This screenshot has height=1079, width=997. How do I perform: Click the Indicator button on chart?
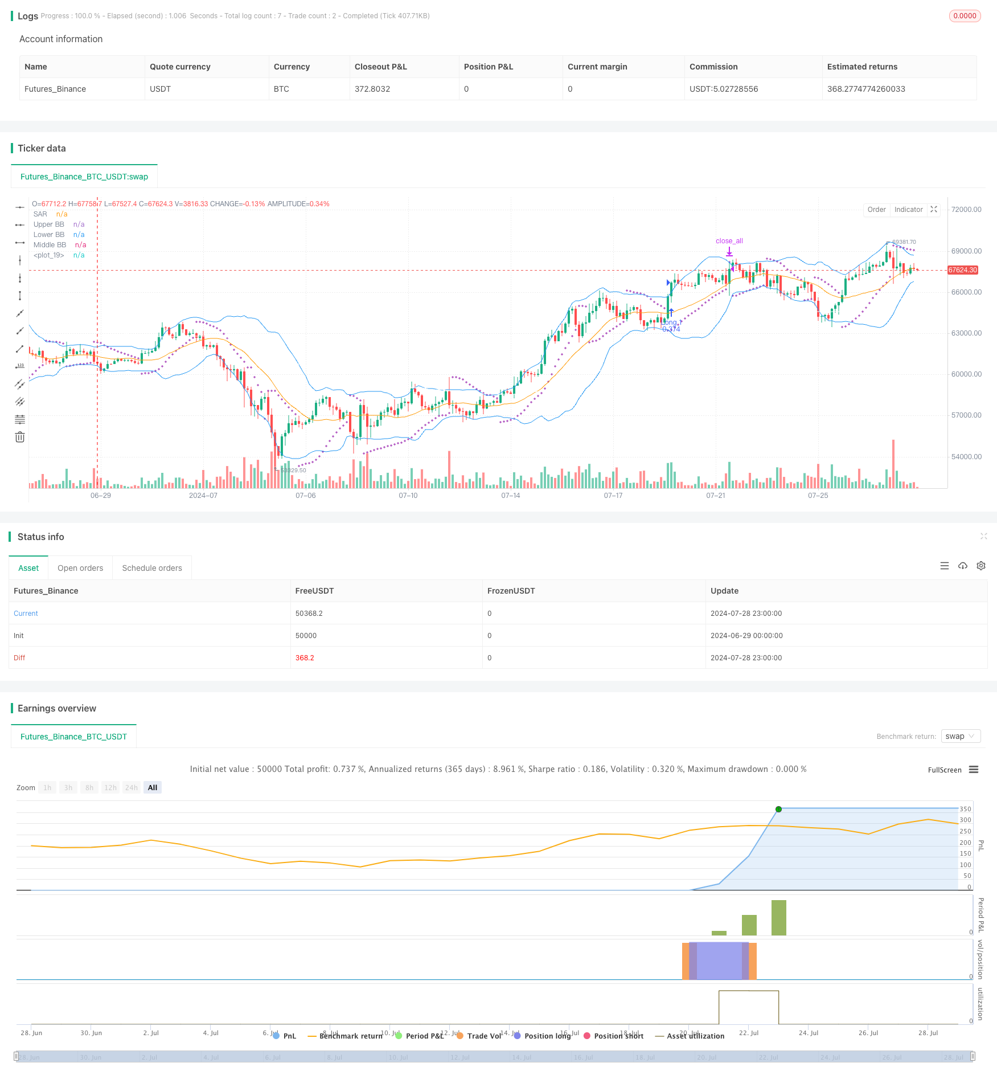908,210
